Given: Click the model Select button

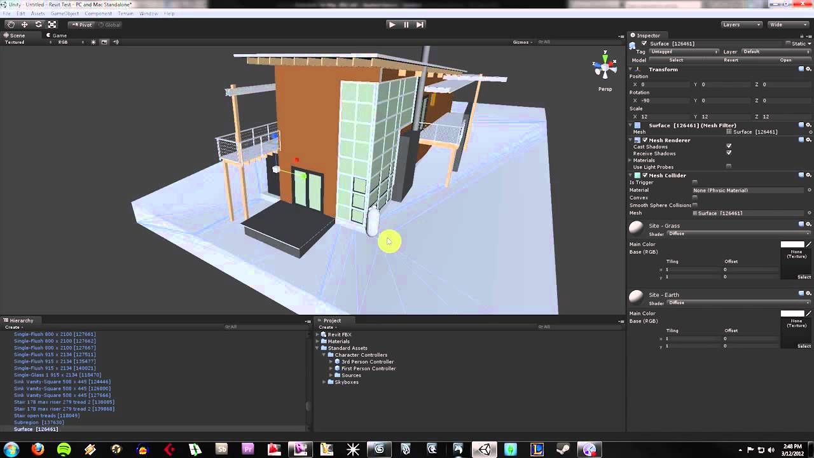Looking at the screenshot, I should point(676,60).
